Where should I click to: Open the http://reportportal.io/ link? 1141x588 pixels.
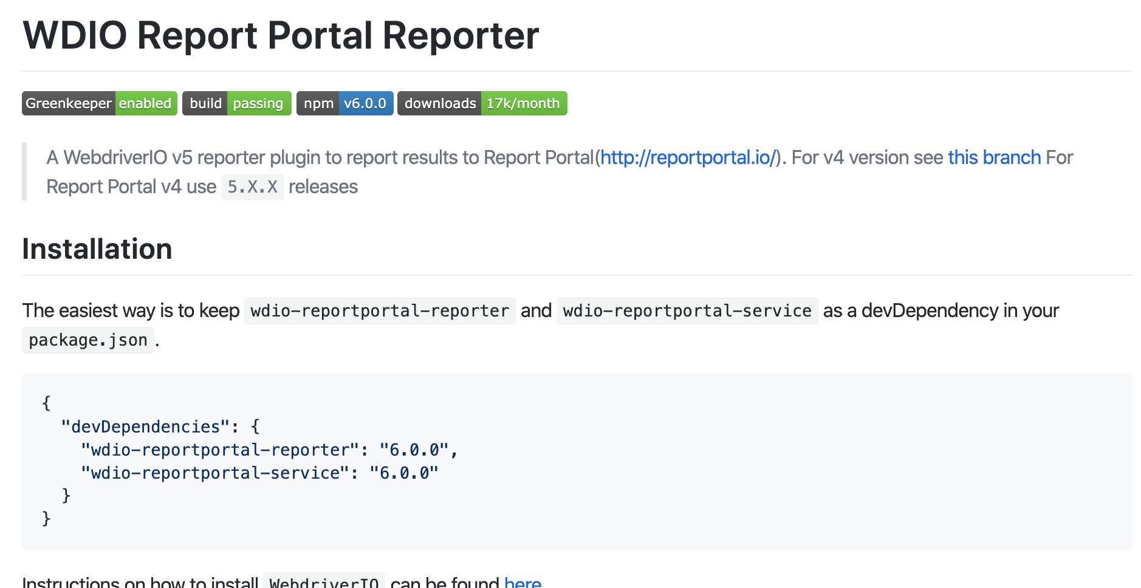click(688, 157)
